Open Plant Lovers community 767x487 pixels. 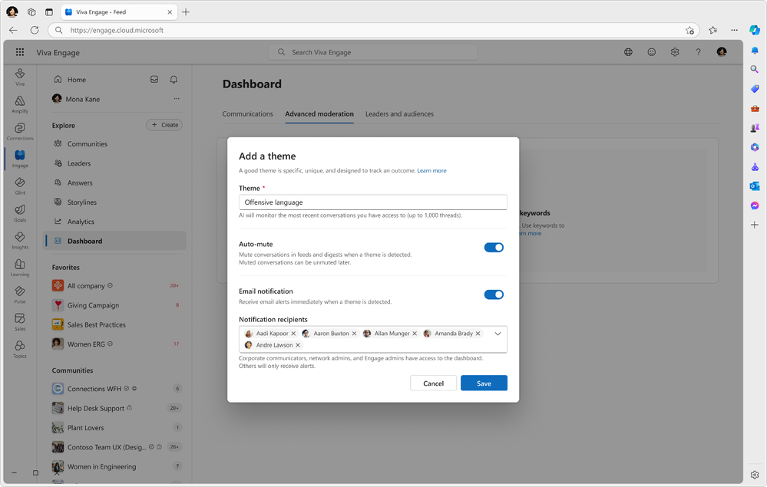point(114,428)
